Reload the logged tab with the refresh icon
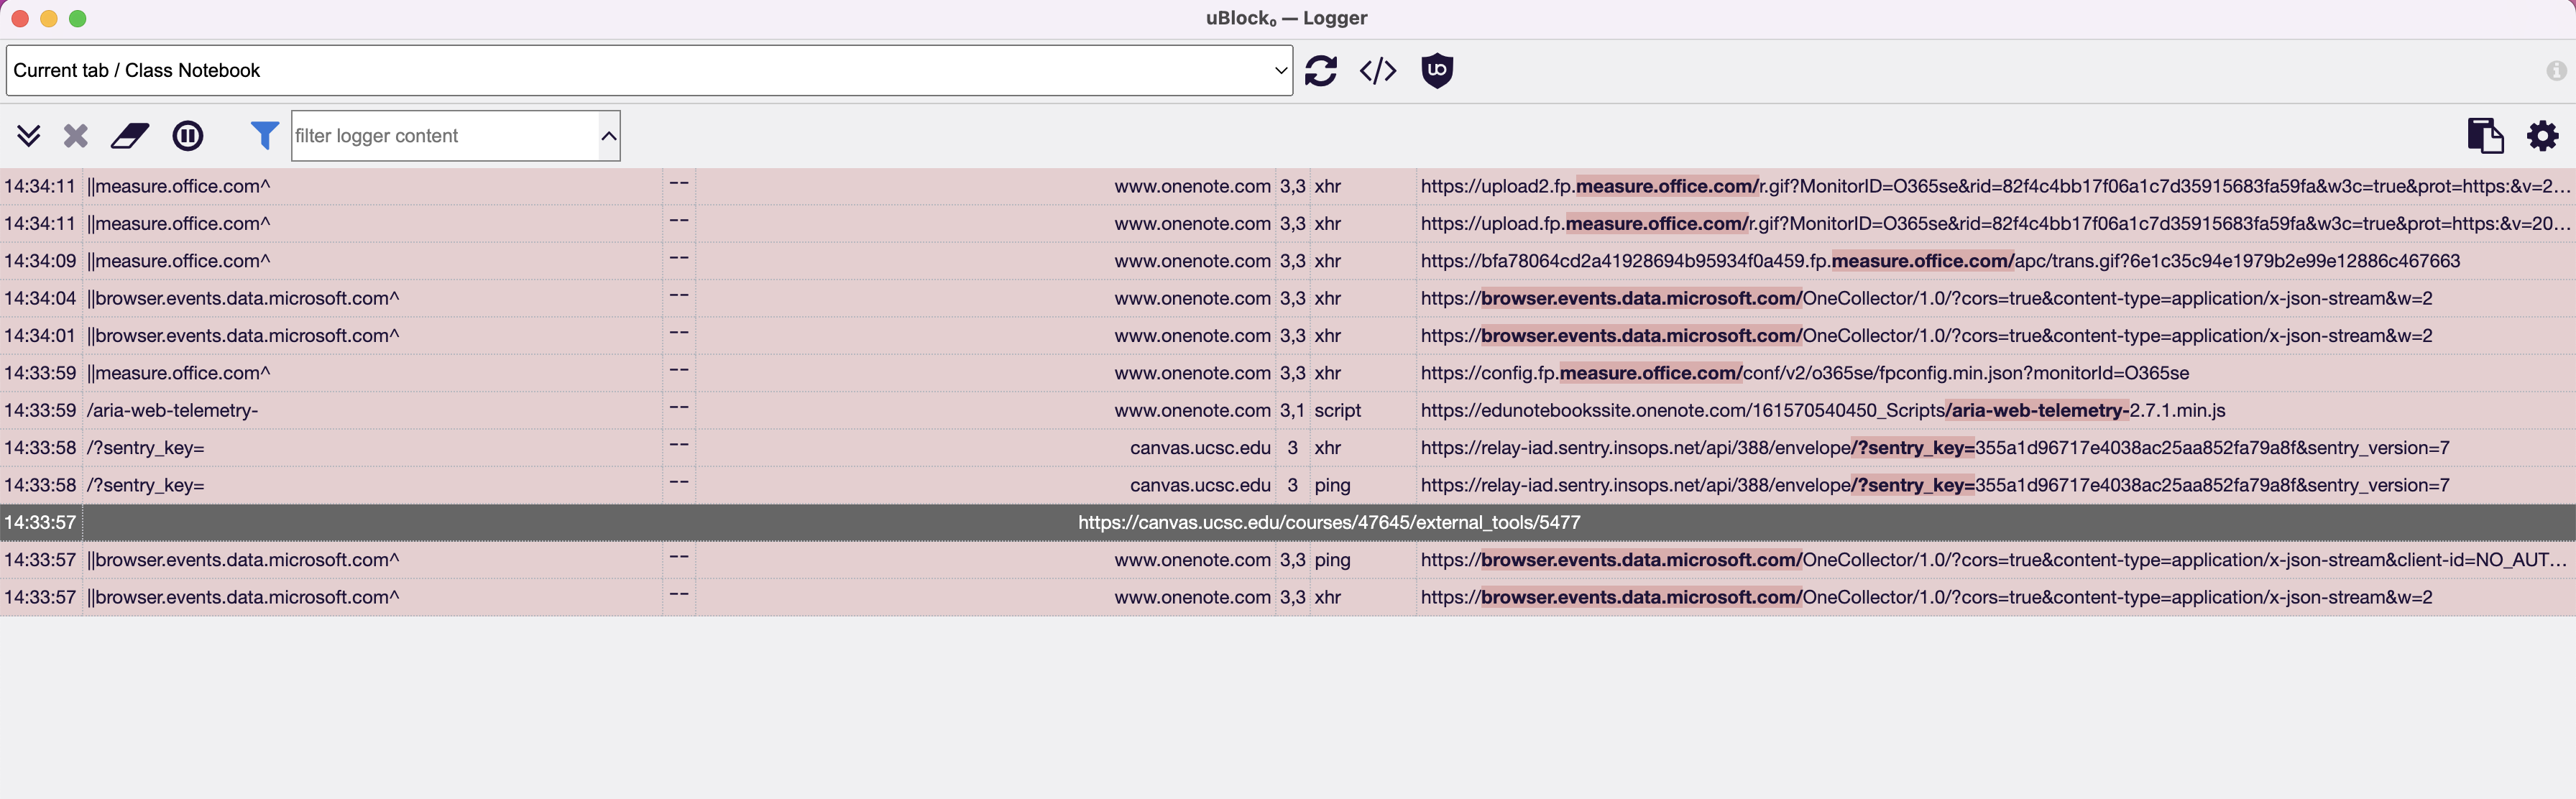The image size is (2576, 799). coord(1321,70)
